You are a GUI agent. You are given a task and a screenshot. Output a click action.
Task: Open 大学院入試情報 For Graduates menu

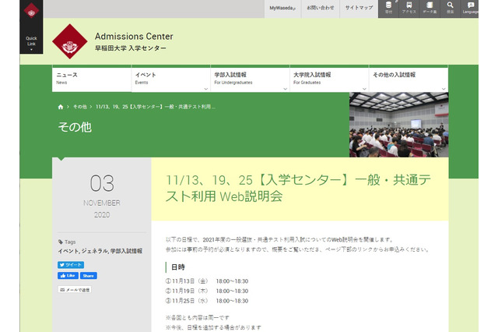pos(329,79)
